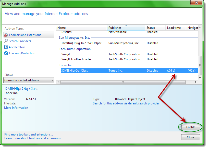Viewport: 208px width, 149px height.
Task: Click the Disabled status of Java plug-in
Action: (x=152, y=43)
